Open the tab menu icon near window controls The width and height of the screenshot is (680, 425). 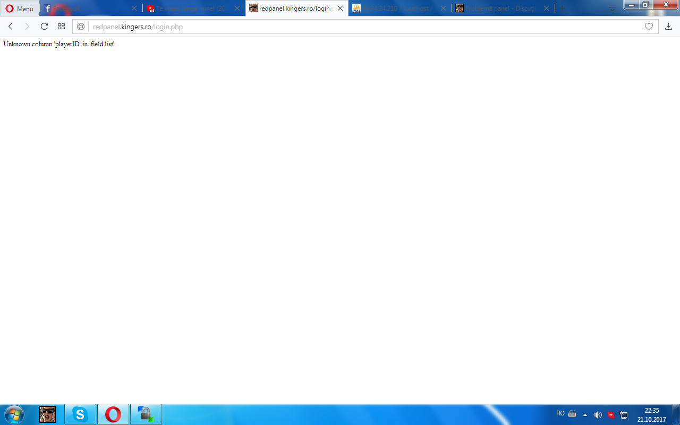point(613,8)
